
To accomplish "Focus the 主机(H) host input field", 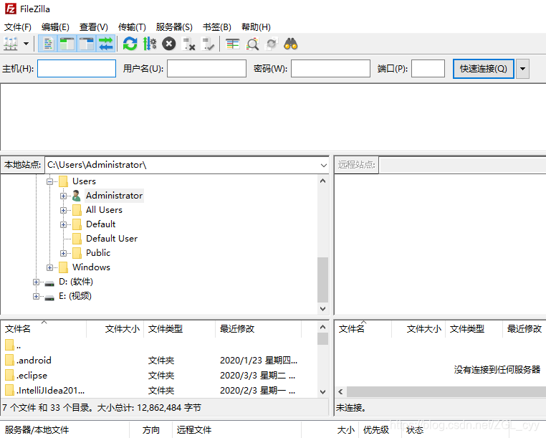I will coord(77,68).
